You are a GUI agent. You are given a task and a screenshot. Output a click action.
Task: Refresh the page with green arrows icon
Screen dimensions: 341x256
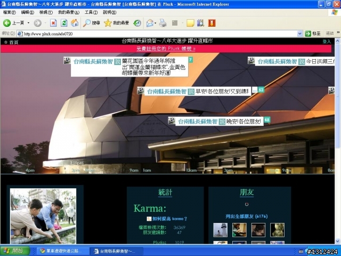click(64, 23)
